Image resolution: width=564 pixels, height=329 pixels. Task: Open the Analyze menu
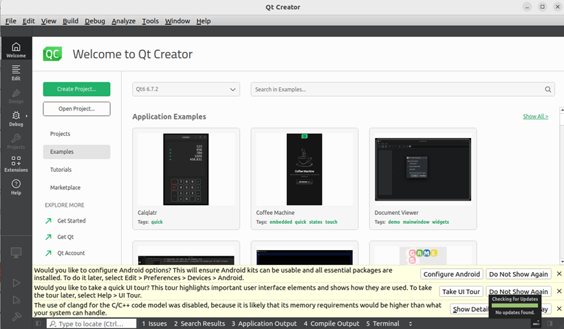click(123, 21)
